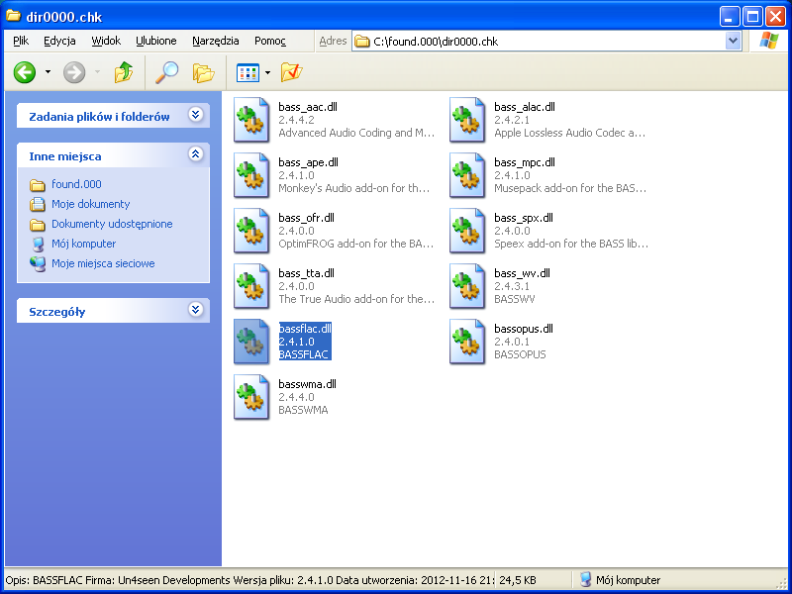Image resolution: width=792 pixels, height=594 pixels.
Task: Collapse the Inne miejsca panel
Action: (195, 154)
